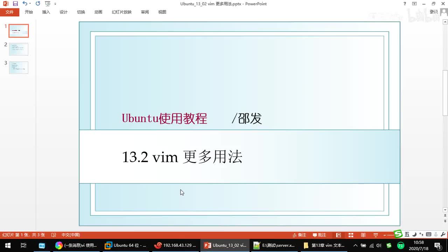This screenshot has height=252, width=448.
Task: Go to next slide double-arrow button
Action: pyautogui.click(x=445, y=222)
